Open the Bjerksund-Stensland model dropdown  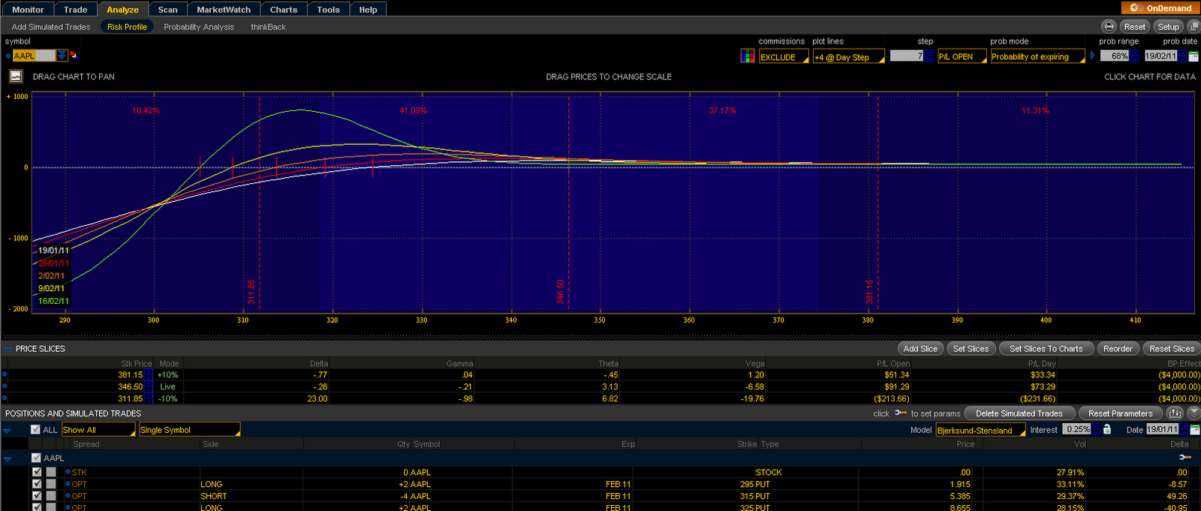tap(981, 430)
